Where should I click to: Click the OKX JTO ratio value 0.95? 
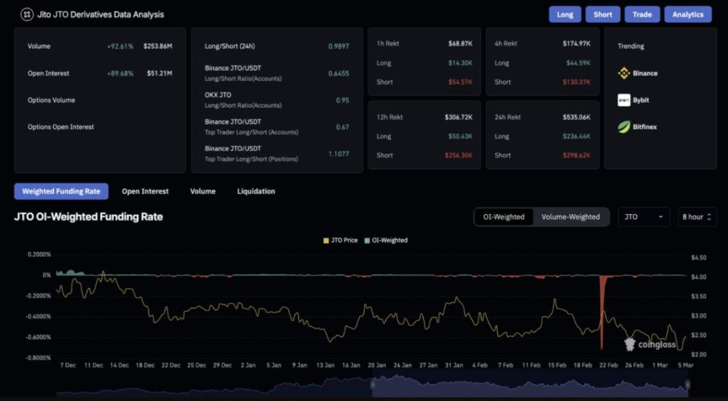343,100
